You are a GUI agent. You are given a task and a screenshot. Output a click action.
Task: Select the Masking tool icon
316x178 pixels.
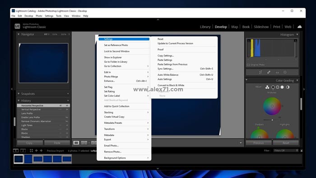285,72
